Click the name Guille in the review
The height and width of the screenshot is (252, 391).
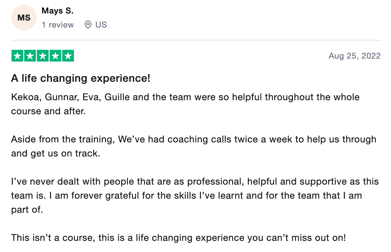pos(117,97)
